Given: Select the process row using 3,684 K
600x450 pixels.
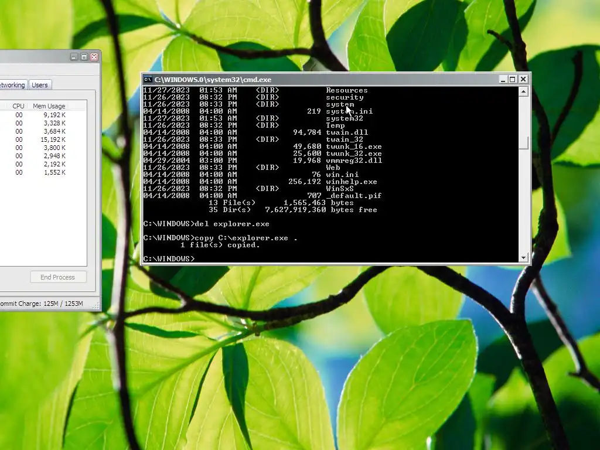Looking at the screenshot, I should click(x=43, y=131).
